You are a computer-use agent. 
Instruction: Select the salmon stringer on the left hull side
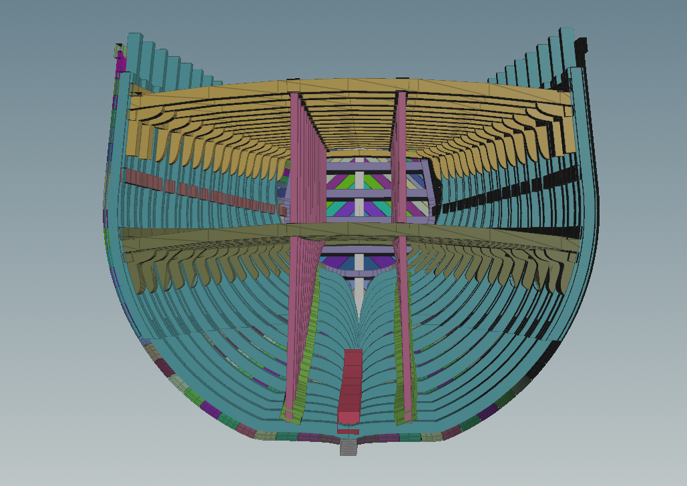pos(204,192)
